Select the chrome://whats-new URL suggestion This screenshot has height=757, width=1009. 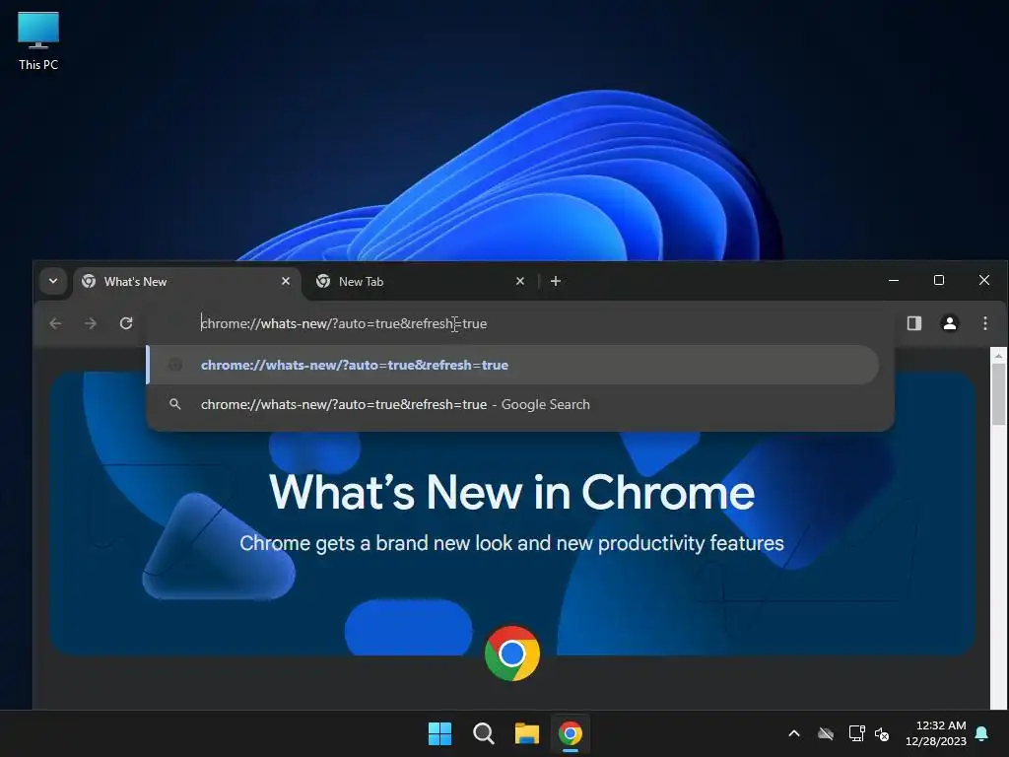[x=512, y=365]
